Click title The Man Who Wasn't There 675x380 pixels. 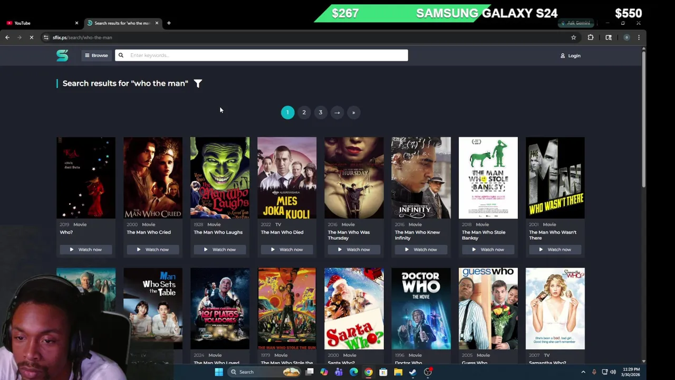pos(553,235)
